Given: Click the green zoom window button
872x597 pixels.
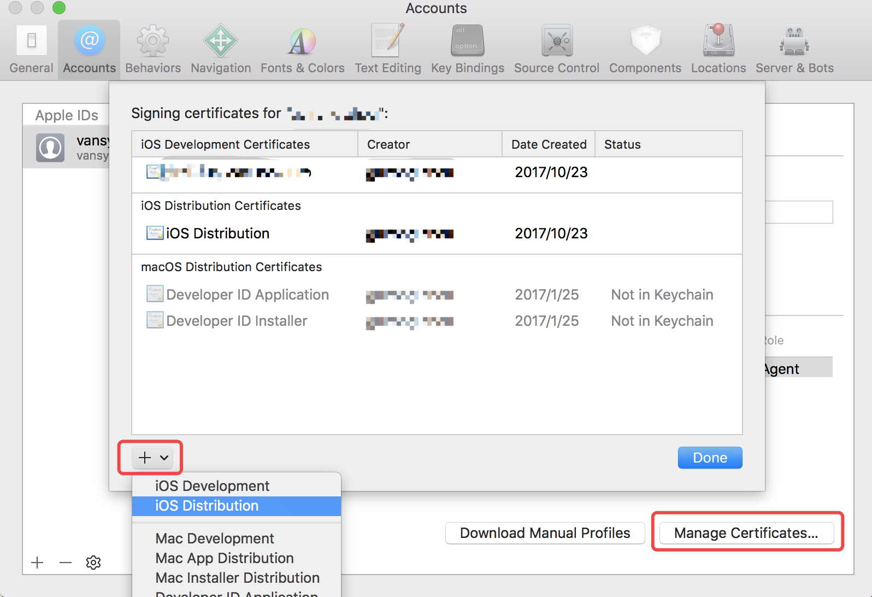Looking at the screenshot, I should 59,8.
